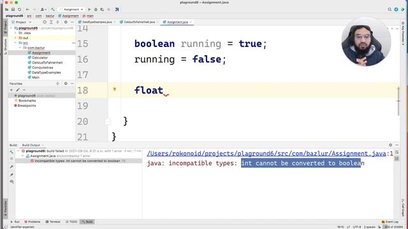Click the Collapse All icon in the Project panel header
Screen dimensions: 408x229
pyautogui.click(x=58, y=22)
